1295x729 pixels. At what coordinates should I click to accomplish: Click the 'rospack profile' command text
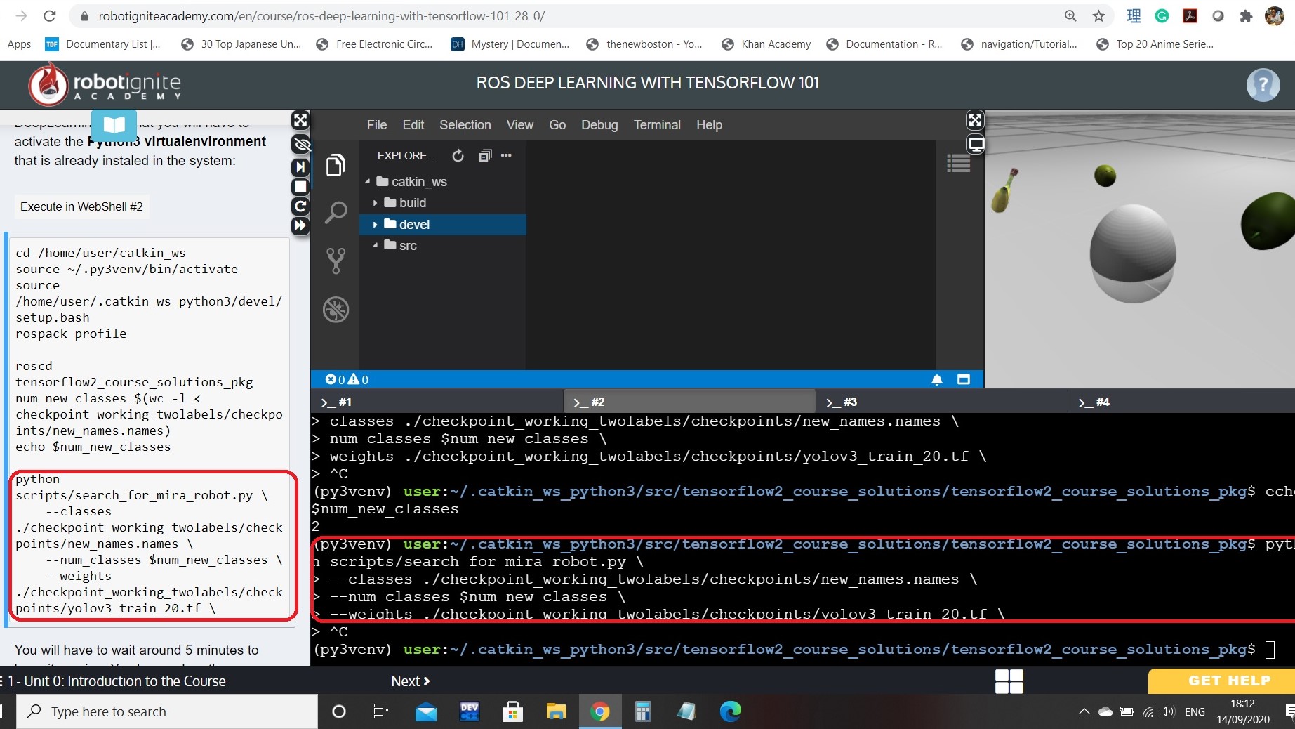[x=71, y=334]
